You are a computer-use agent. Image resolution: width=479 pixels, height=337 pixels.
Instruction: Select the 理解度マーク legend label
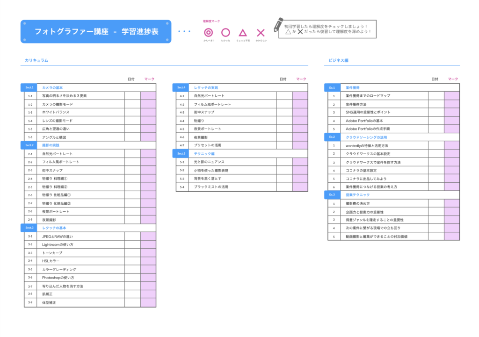[x=211, y=22]
